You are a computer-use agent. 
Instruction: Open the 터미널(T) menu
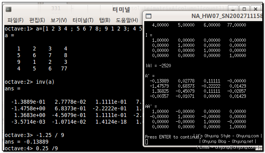83,20
